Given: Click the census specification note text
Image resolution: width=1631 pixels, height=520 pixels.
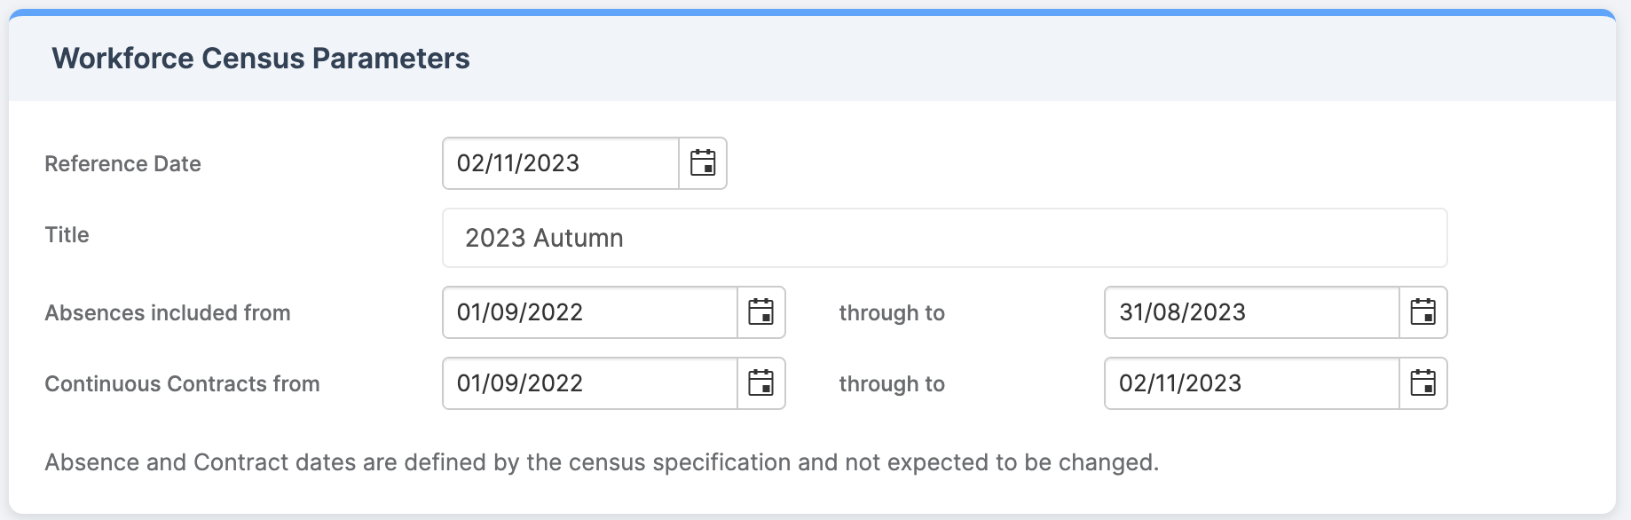Looking at the screenshot, I should pyautogui.click(x=602, y=462).
